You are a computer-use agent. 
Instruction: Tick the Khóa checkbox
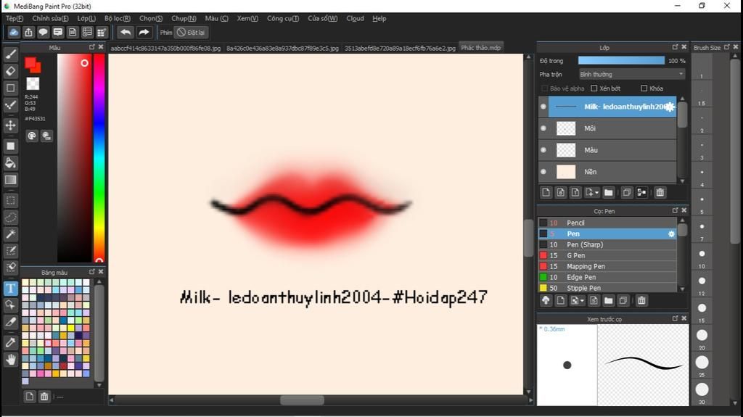644,88
